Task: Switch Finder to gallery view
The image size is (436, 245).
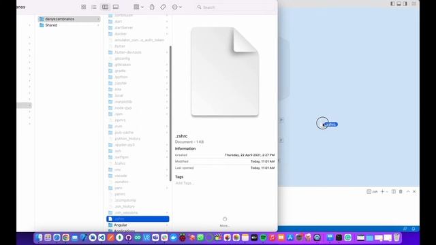Action: (x=116, y=7)
